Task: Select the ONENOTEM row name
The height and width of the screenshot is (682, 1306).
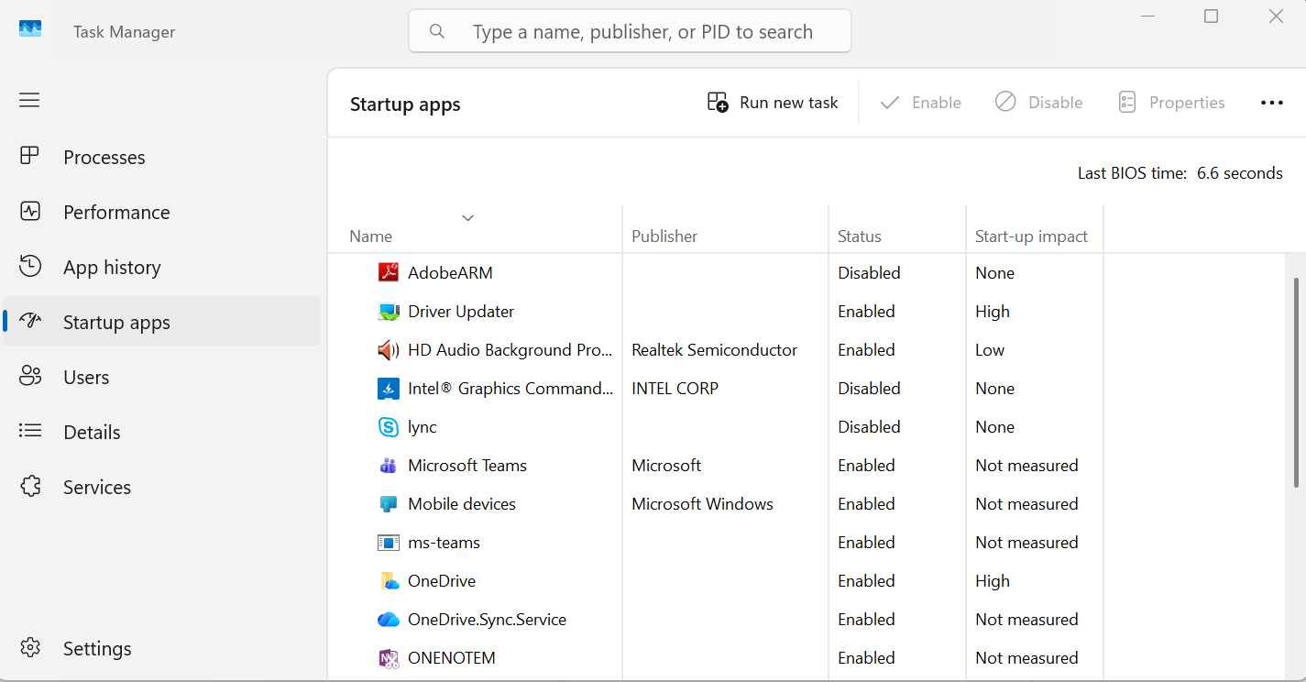Action: coord(452,658)
